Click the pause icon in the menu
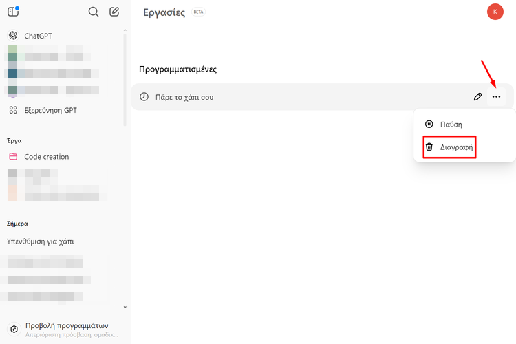The height and width of the screenshot is (344, 516). [429, 125]
